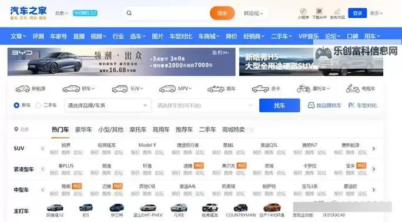Select the SUV category icon

120,89
